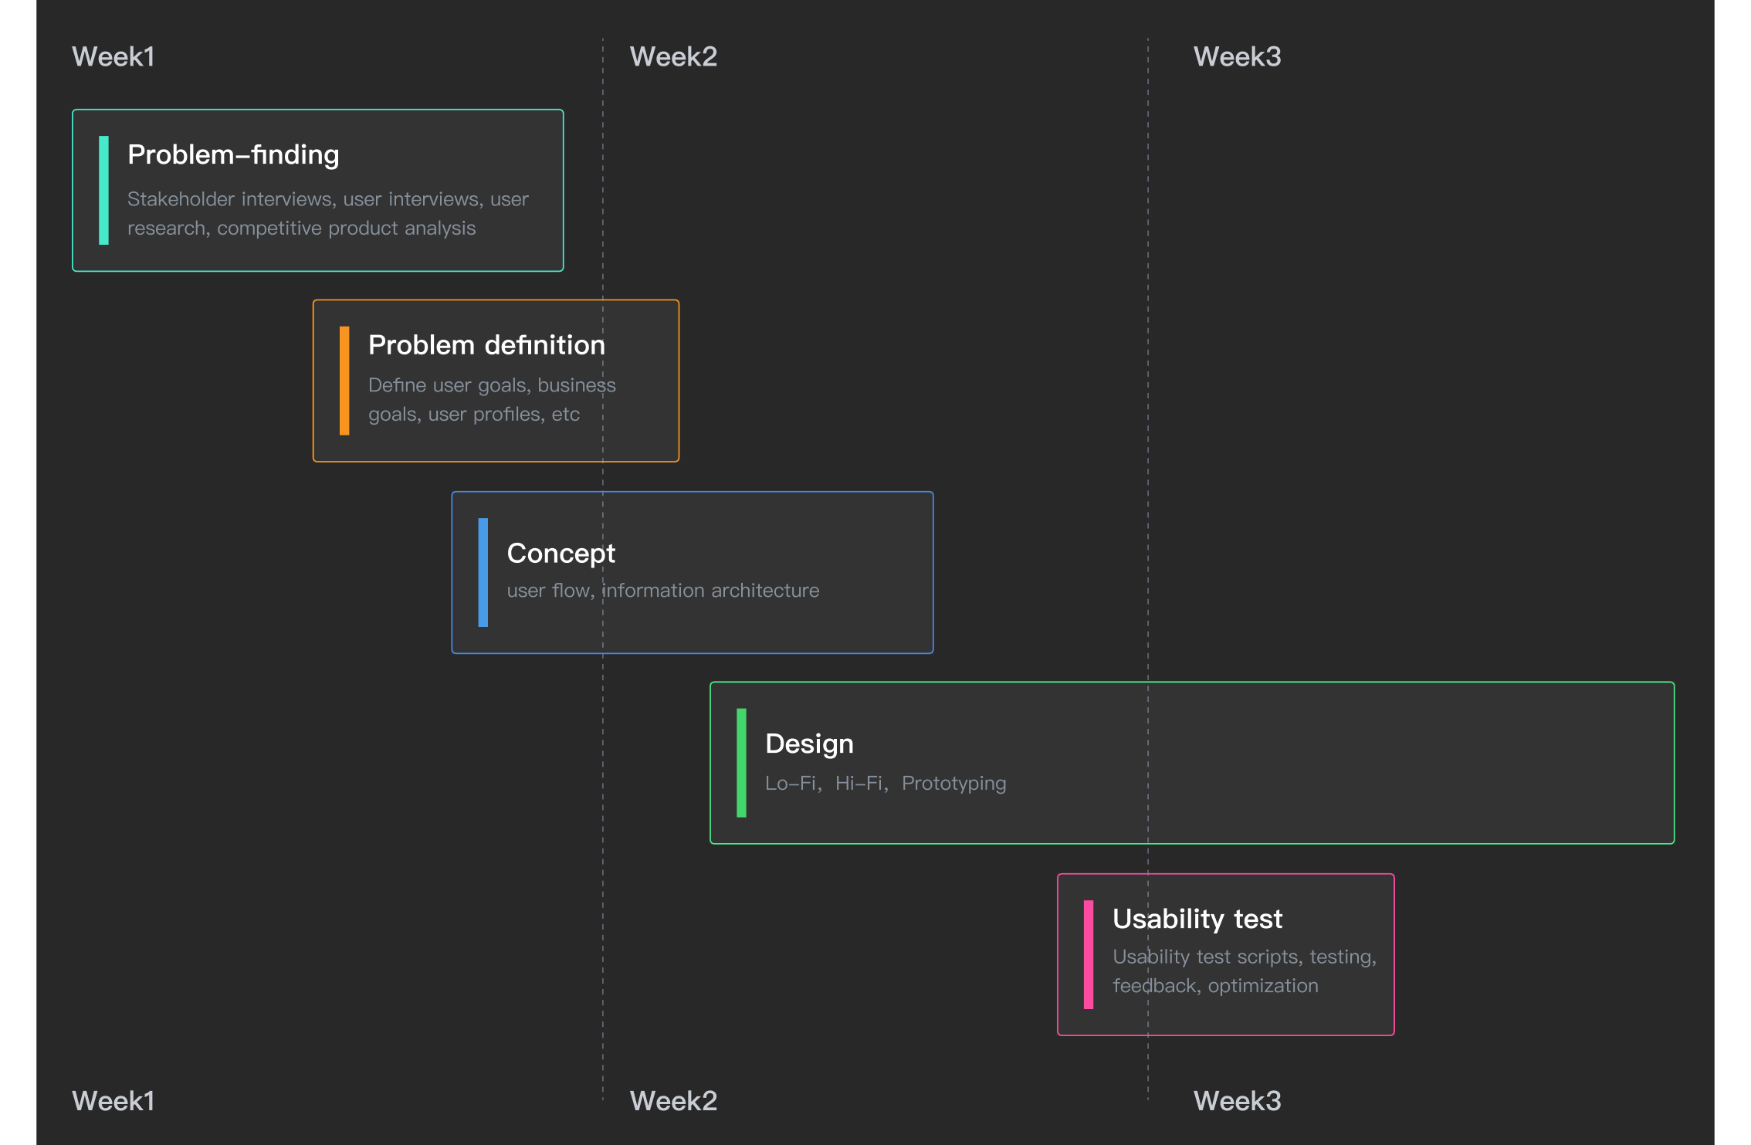Screen dimensions: 1751x1145
Task: Click the Usability test scripts description
Action: tap(1245, 971)
